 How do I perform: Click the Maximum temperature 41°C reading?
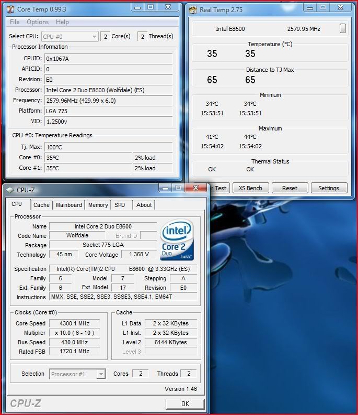click(212, 137)
